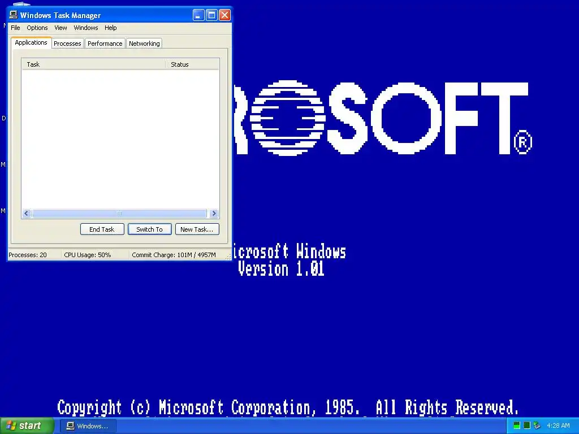
Task: Click the Windows Task Manager title bar text
Action: tap(61, 15)
